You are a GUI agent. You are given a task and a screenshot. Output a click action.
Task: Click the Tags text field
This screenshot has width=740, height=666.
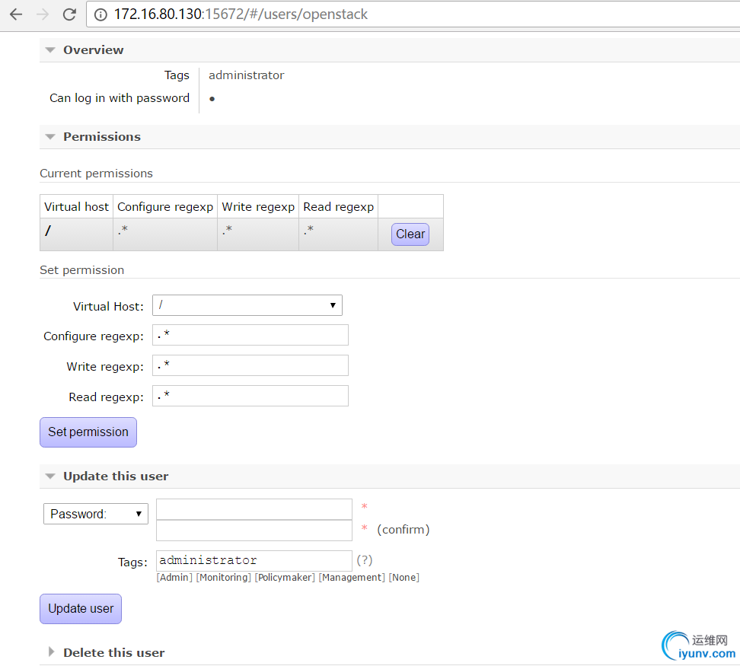[x=254, y=560]
